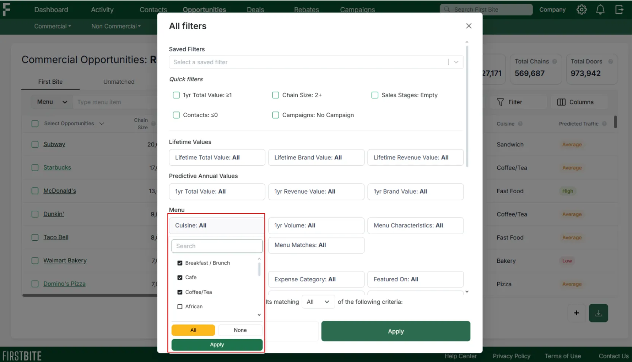This screenshot has height=362, width=632.
Task: Open the settings gear icon
Action: pyautogui.click(x=581, y=10)
